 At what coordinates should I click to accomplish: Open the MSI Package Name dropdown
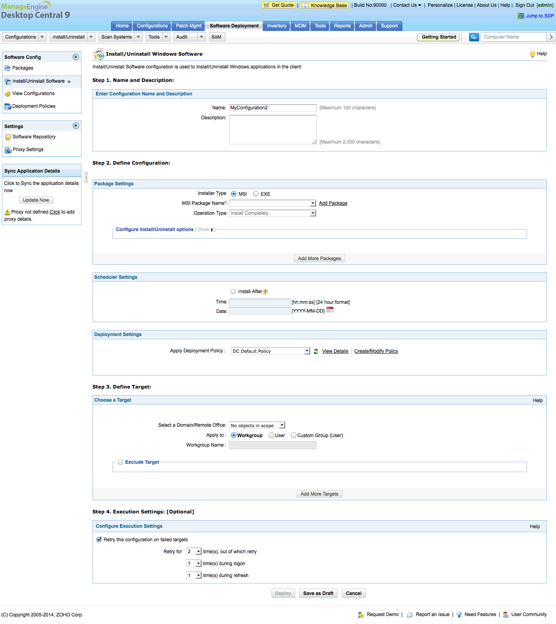click(273, 203)
